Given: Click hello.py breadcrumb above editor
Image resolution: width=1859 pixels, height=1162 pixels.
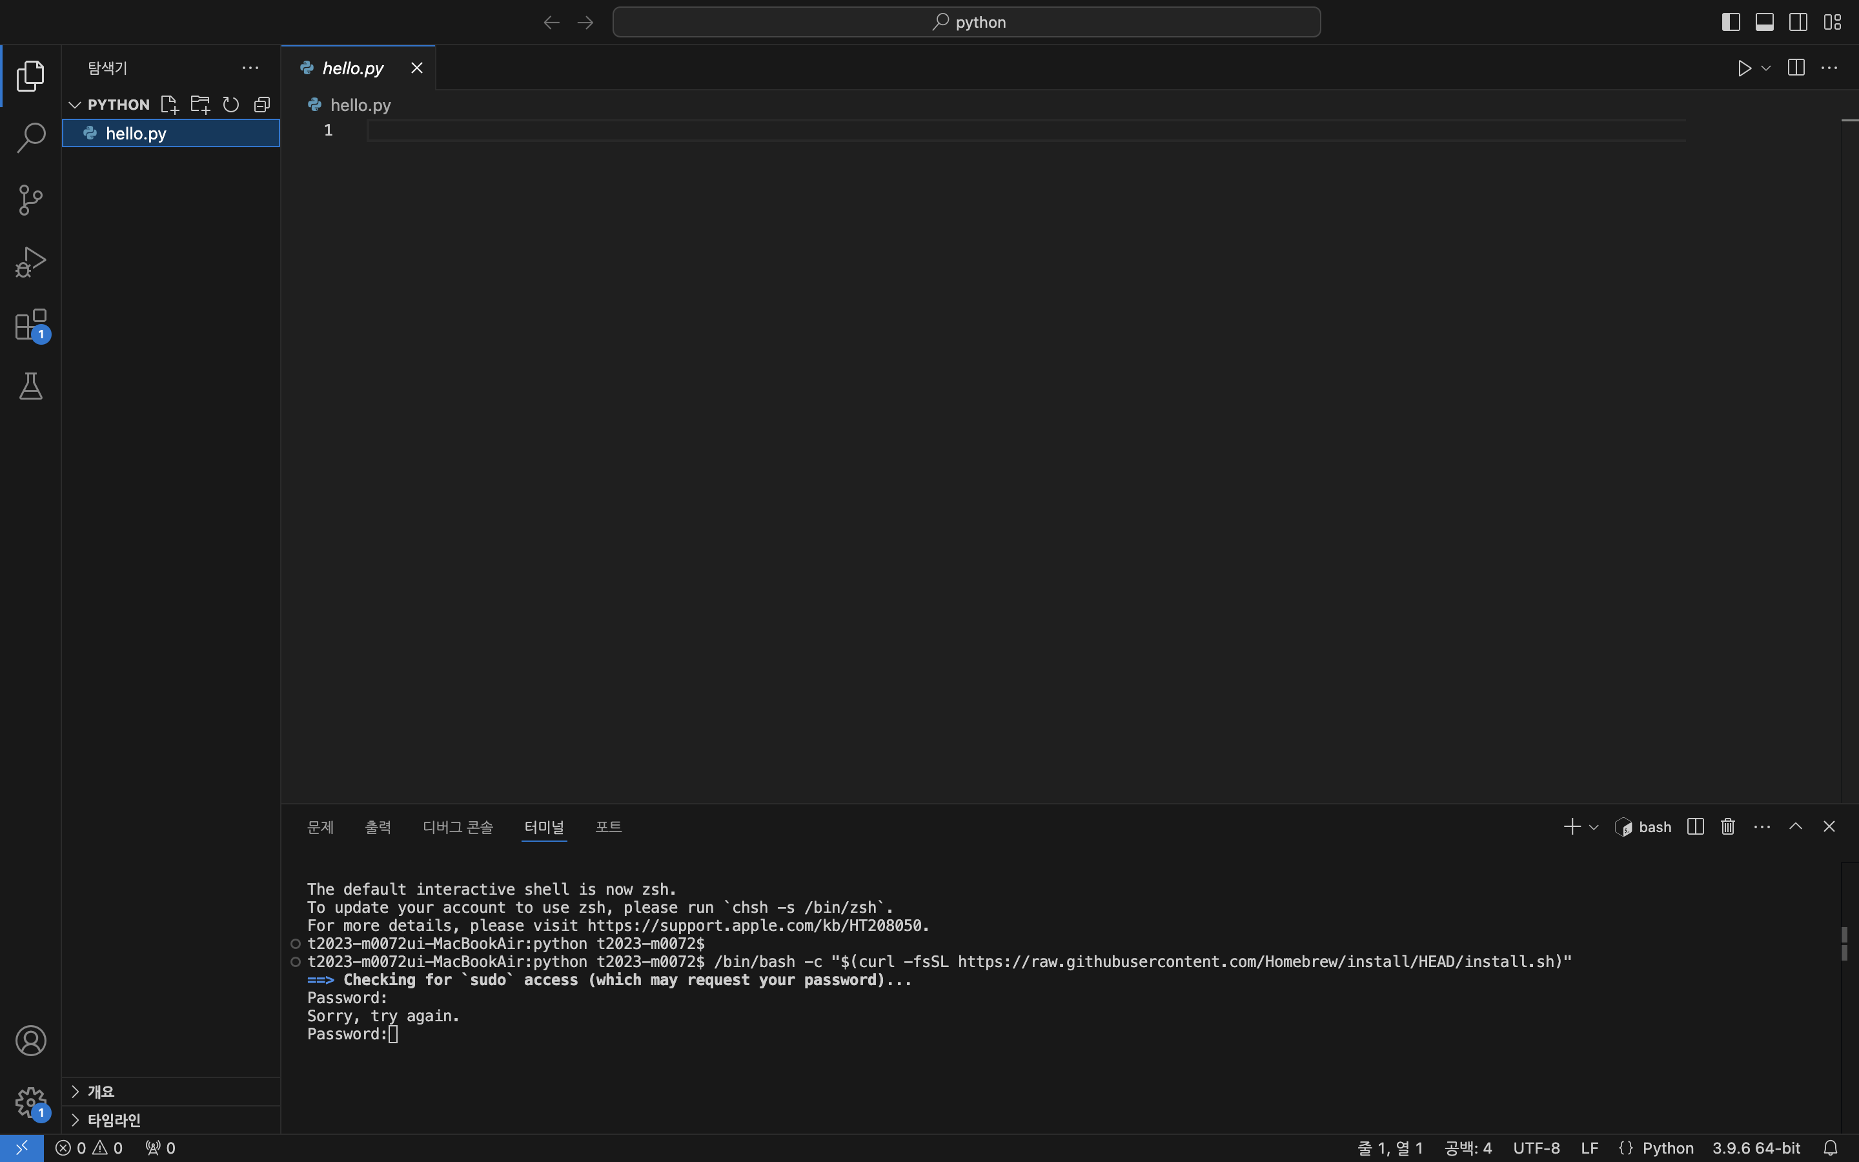Looking at the screenshot, I should (349, 105).
